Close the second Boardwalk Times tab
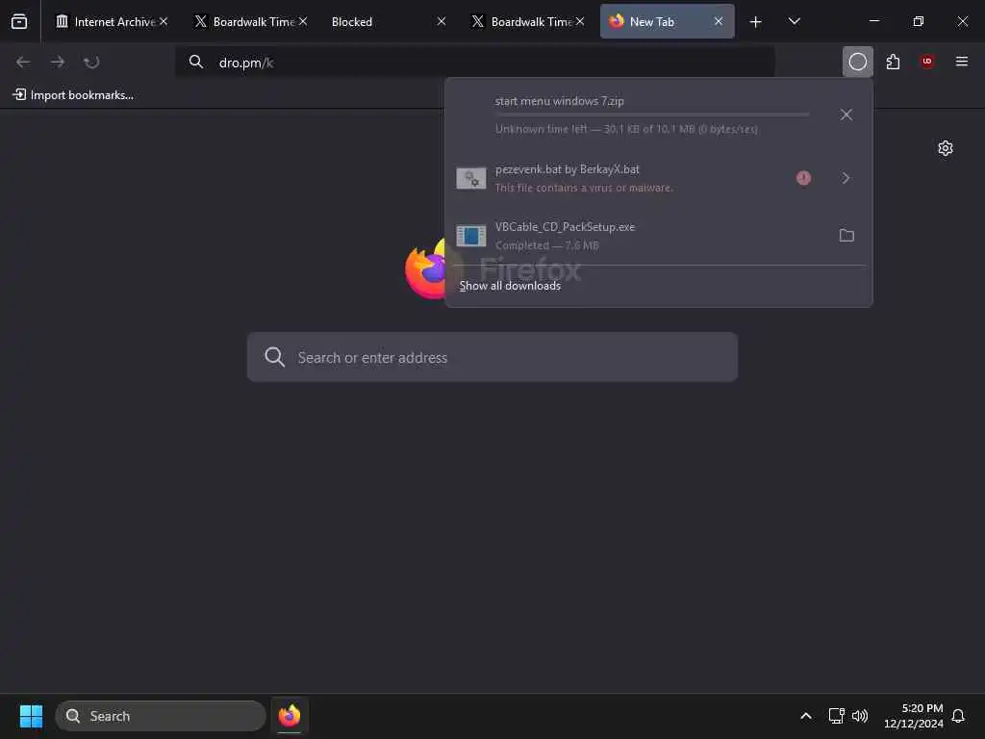This screenshot has height=739, width=985. point(580,21)
